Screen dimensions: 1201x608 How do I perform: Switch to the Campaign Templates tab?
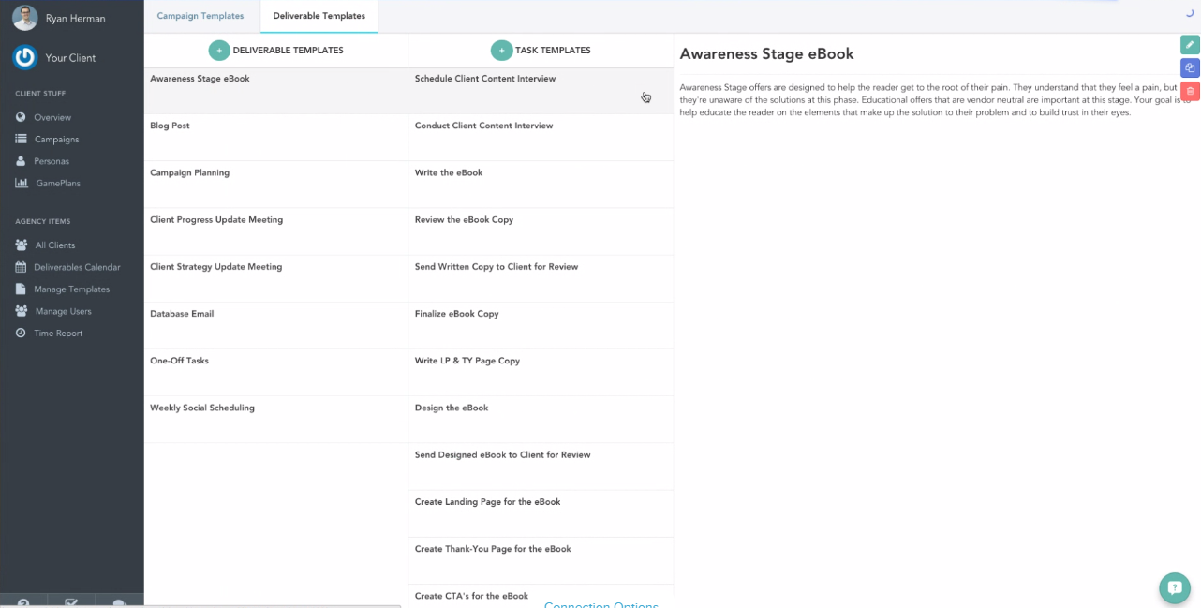pos(200,15)
